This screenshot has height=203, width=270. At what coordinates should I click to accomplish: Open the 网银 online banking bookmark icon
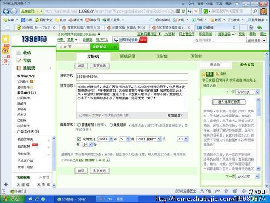coord(193,20)
